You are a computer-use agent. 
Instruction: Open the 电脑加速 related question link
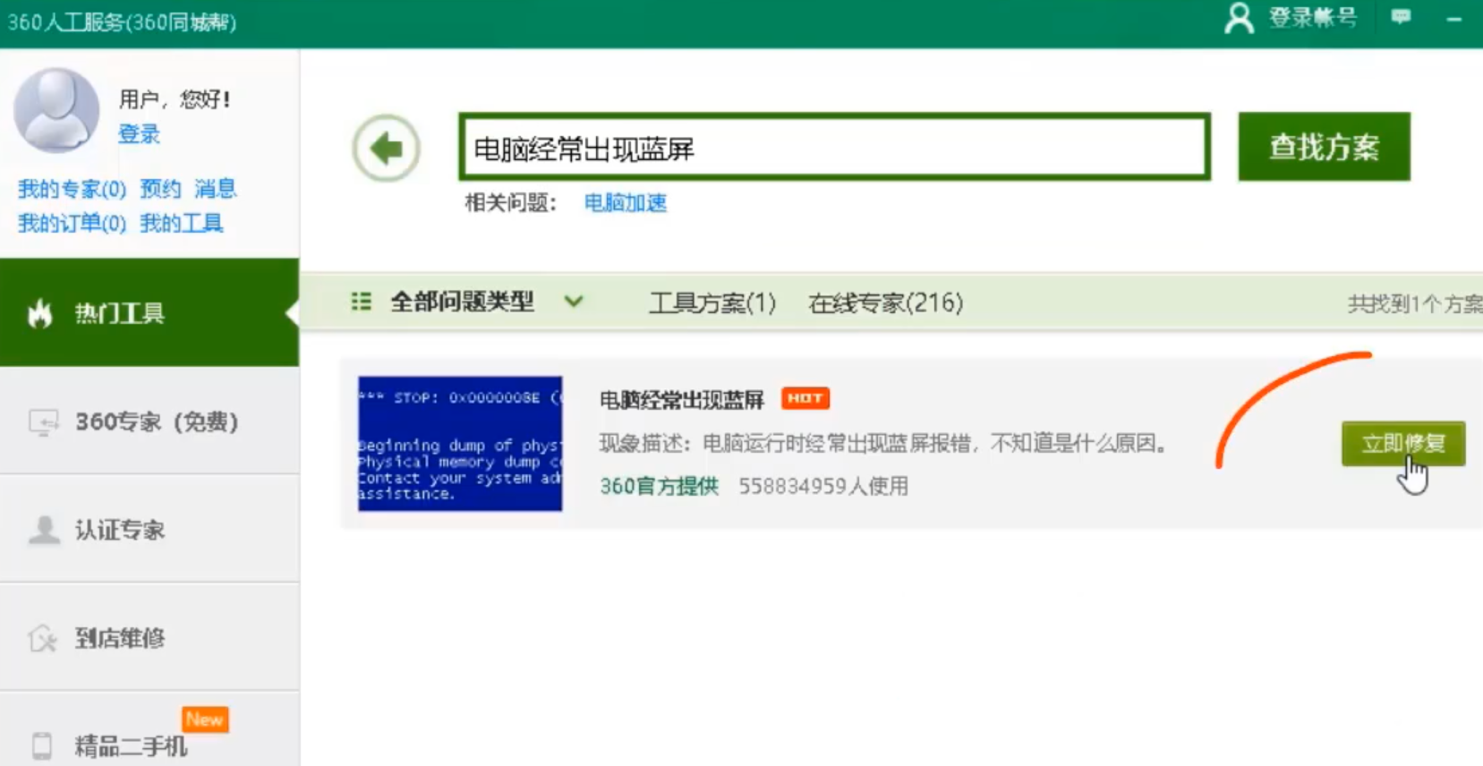point(625,203)
